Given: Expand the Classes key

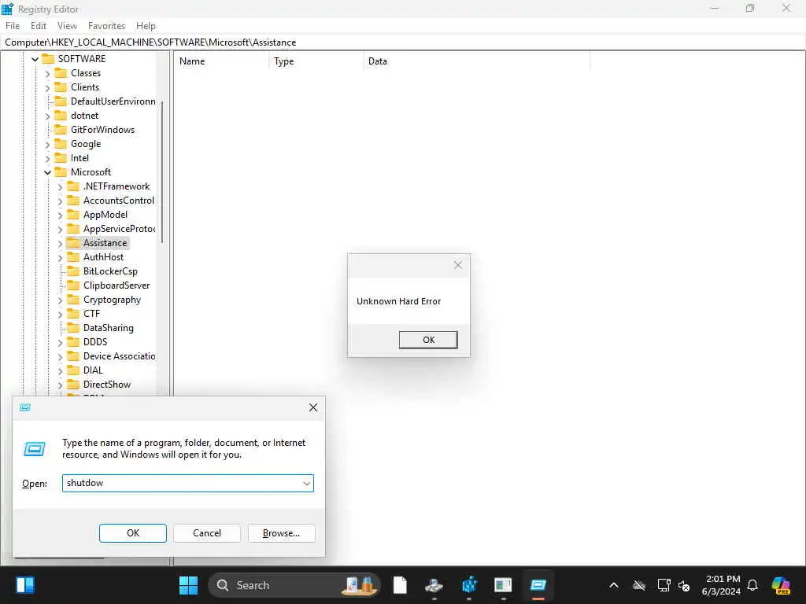Looking at the screenshot, I should point(47,73).
